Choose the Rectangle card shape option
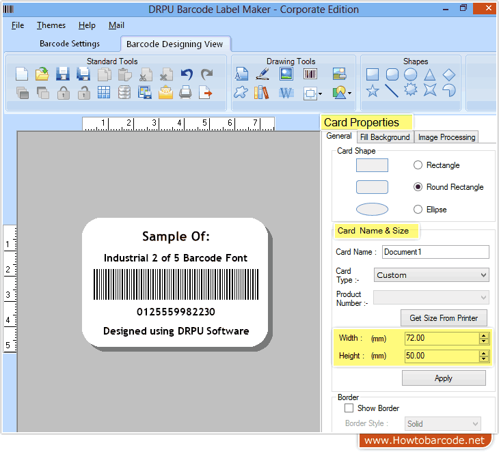 418,165
